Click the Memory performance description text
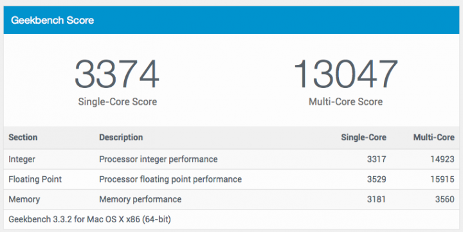463x232 pixels. point(140,199)
